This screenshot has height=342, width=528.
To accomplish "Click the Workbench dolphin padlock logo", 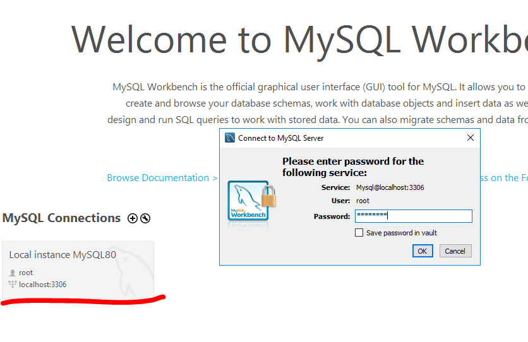I will tap(252, 202).
